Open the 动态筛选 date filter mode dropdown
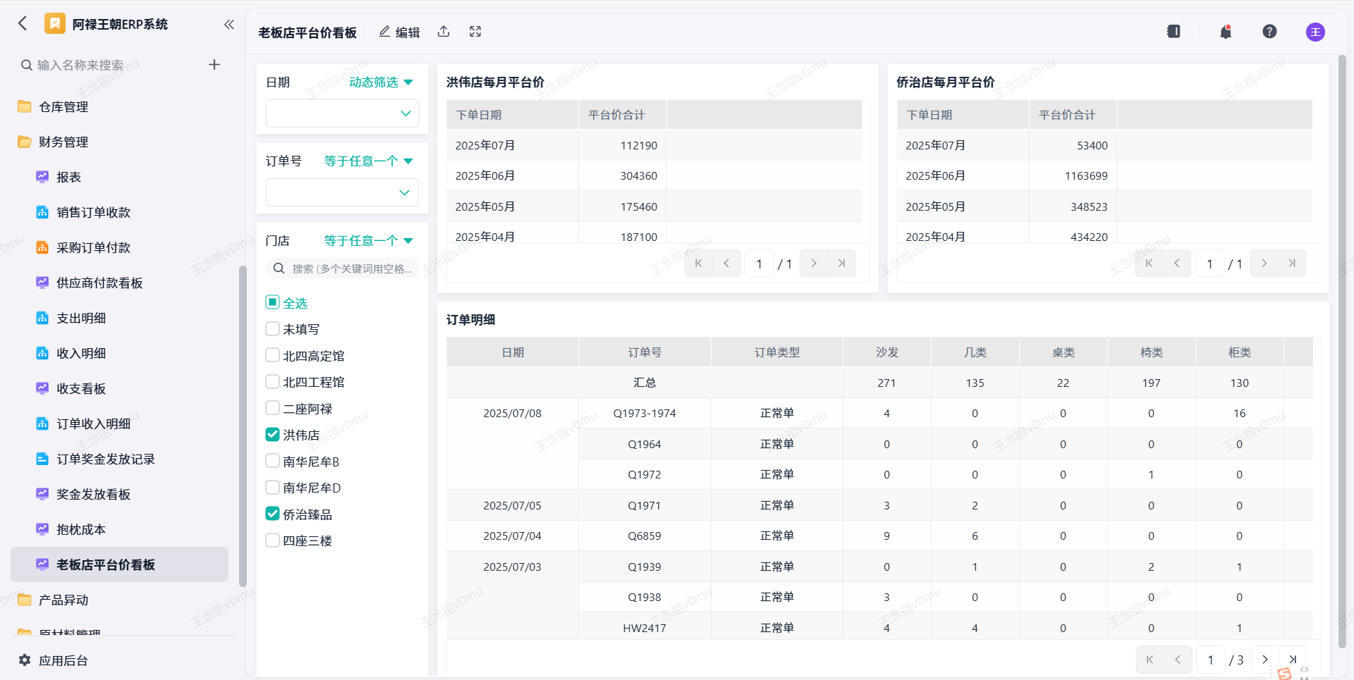Image resolution: width=1354 pixels, height=680 pixels. (x=382, y=82)
